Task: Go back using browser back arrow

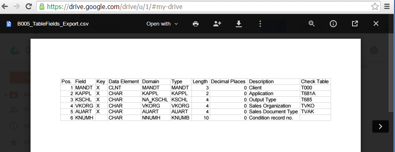Action: click(5, 7)
